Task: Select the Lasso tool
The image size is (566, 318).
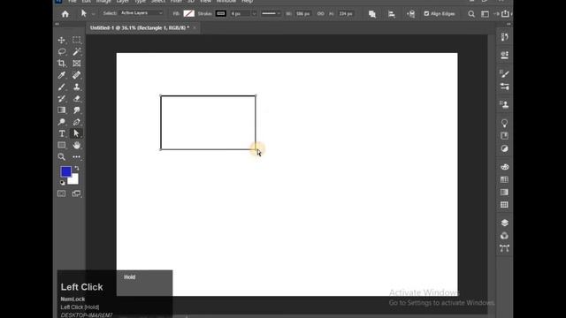Action: [62, 51]
